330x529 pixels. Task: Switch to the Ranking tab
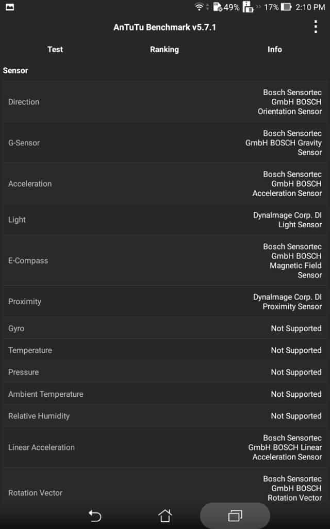coord(164,50)
